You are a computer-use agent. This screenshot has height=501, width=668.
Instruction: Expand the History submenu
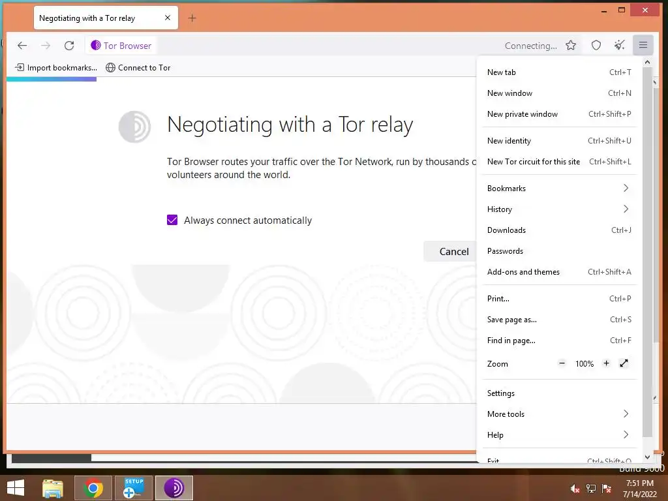click(x=559, y=209)
